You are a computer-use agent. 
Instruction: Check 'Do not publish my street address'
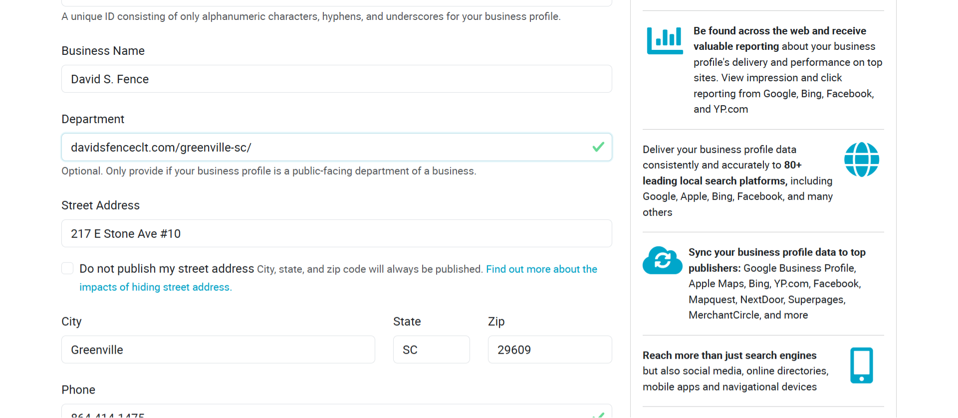67,268
